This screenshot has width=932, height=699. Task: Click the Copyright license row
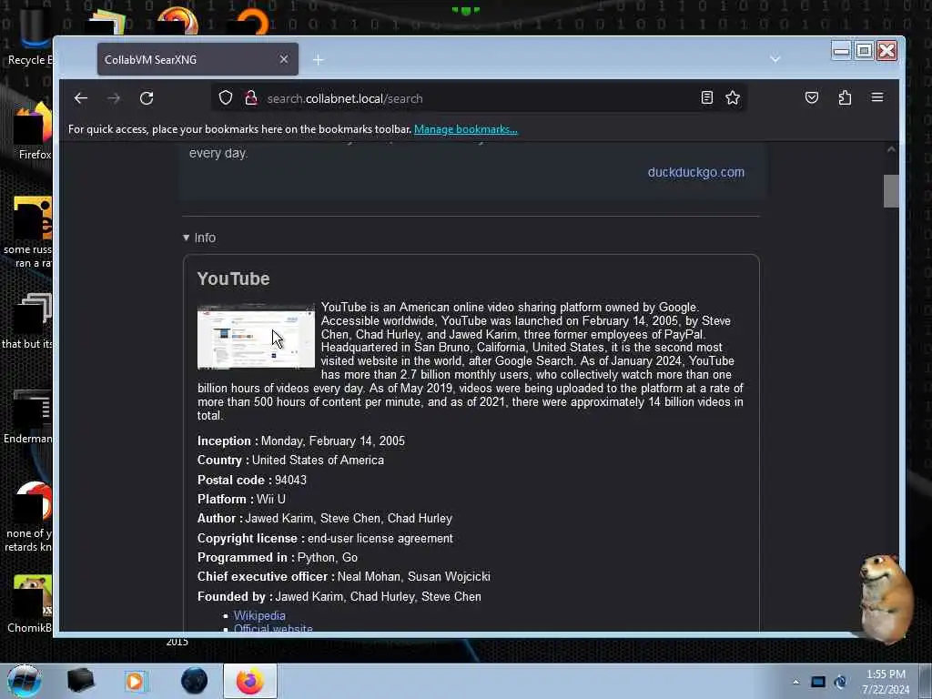coord(325,538)
